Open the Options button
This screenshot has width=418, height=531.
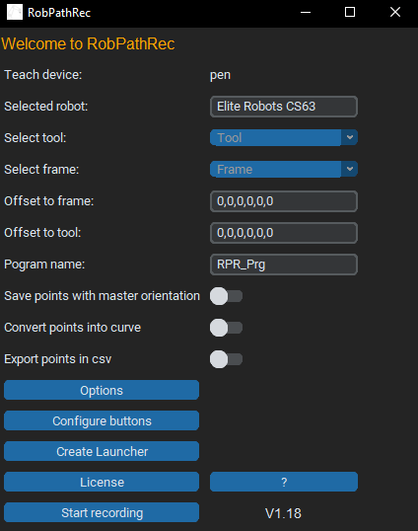click(x=102, y=390)
